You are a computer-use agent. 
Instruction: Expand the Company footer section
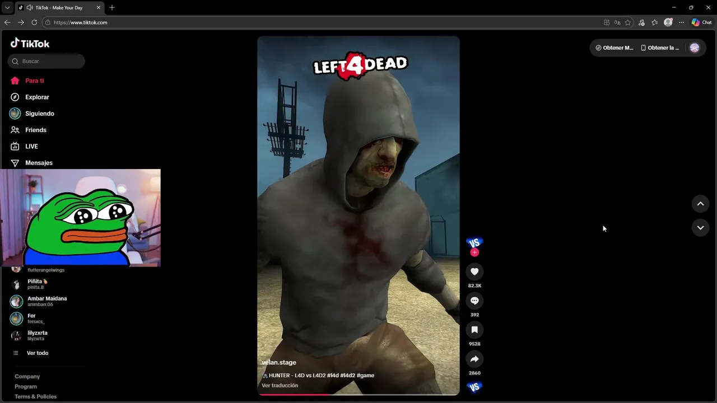tap(27, 377)
